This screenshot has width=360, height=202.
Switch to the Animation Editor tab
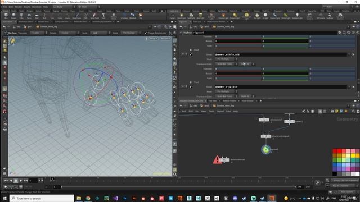(x=25, y=22)
